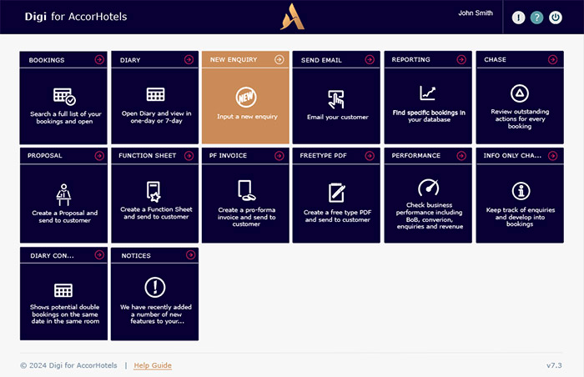Click 'Keep track of enquiries' description
This screenshot has height=377, width=584.
pos(521,217)
